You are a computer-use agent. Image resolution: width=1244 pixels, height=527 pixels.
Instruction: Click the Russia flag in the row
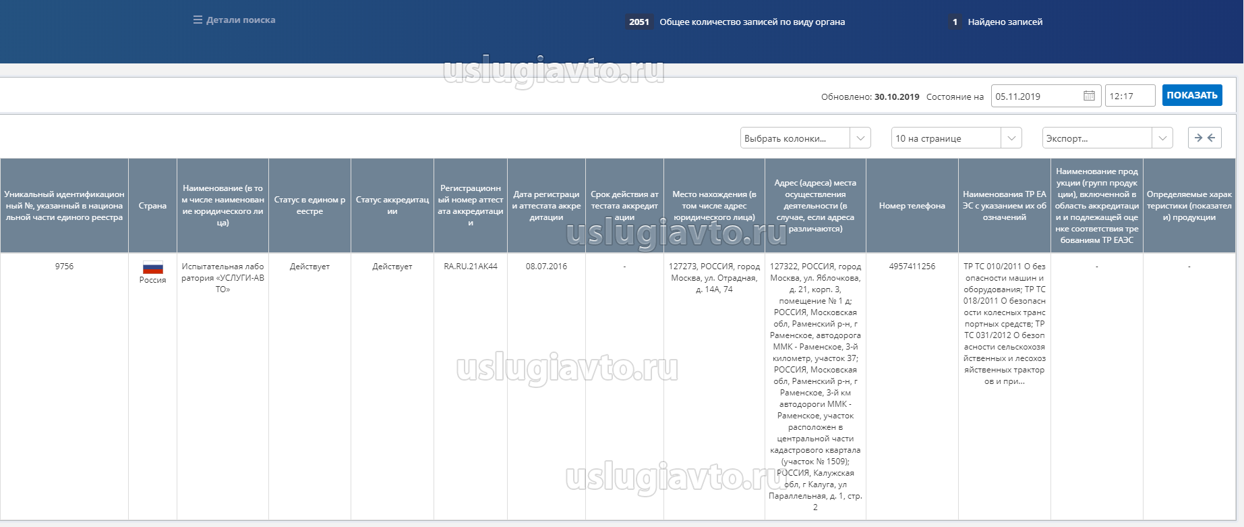tap(153, 267)
